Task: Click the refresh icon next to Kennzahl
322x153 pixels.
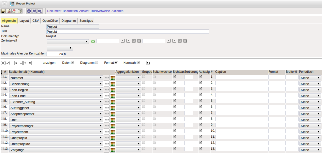Action: pos(148,63)
